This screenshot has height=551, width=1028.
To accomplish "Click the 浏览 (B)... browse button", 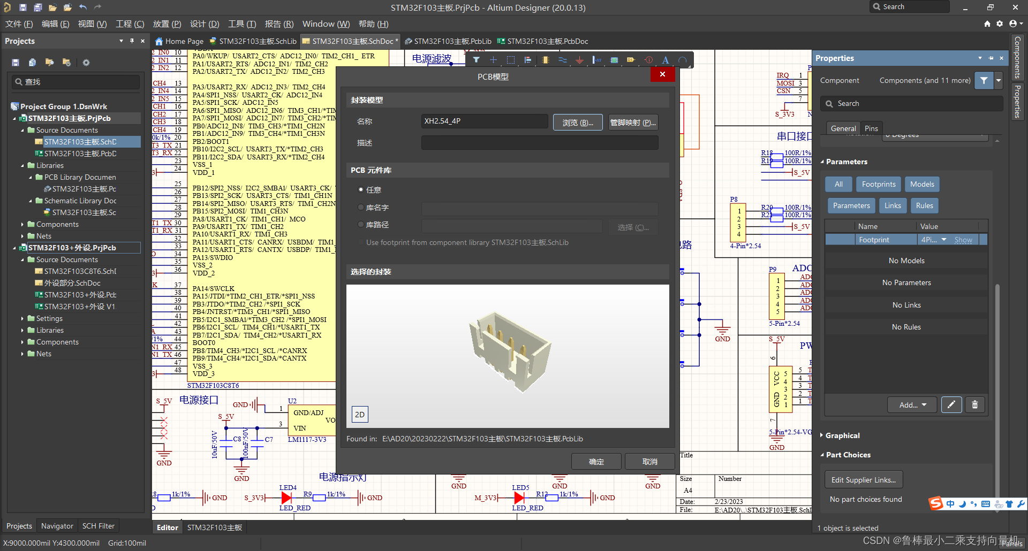I will pyautogui.click(x=578, y=122).
